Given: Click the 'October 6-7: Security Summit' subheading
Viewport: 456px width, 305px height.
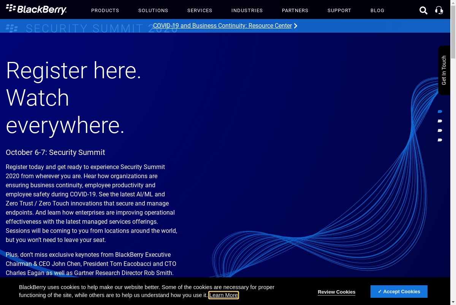Looking at the screenshot, I should pos(55,152).
